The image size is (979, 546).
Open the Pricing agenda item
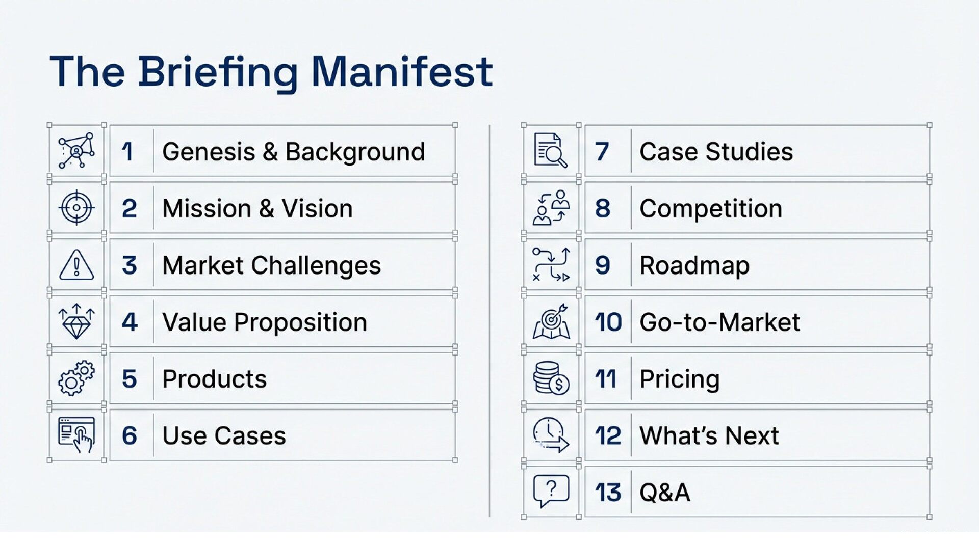tap(679, 379)
